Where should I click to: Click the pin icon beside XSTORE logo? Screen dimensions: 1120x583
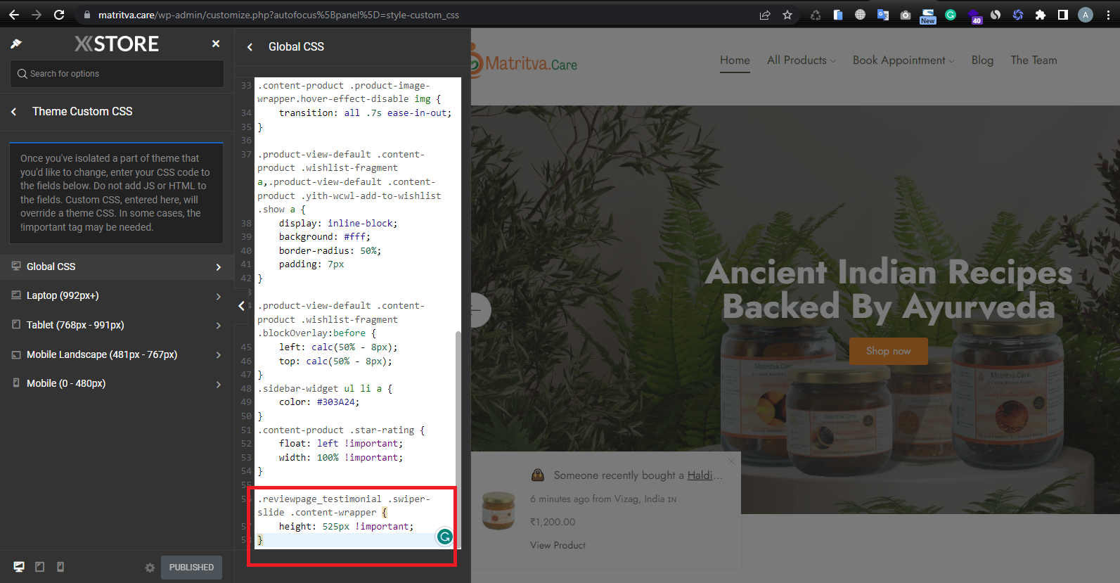pos(16,44)
